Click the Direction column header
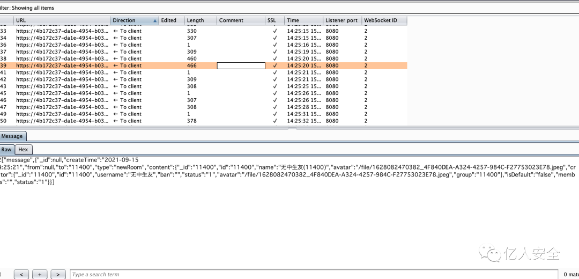The width and height of the screenshot is (579, 279). [x=135, y=20]
